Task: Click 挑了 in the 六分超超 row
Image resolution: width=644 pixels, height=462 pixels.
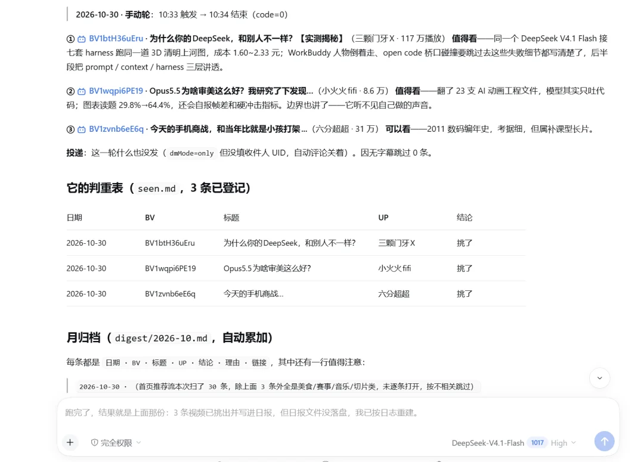Action: tap(465, 294)
